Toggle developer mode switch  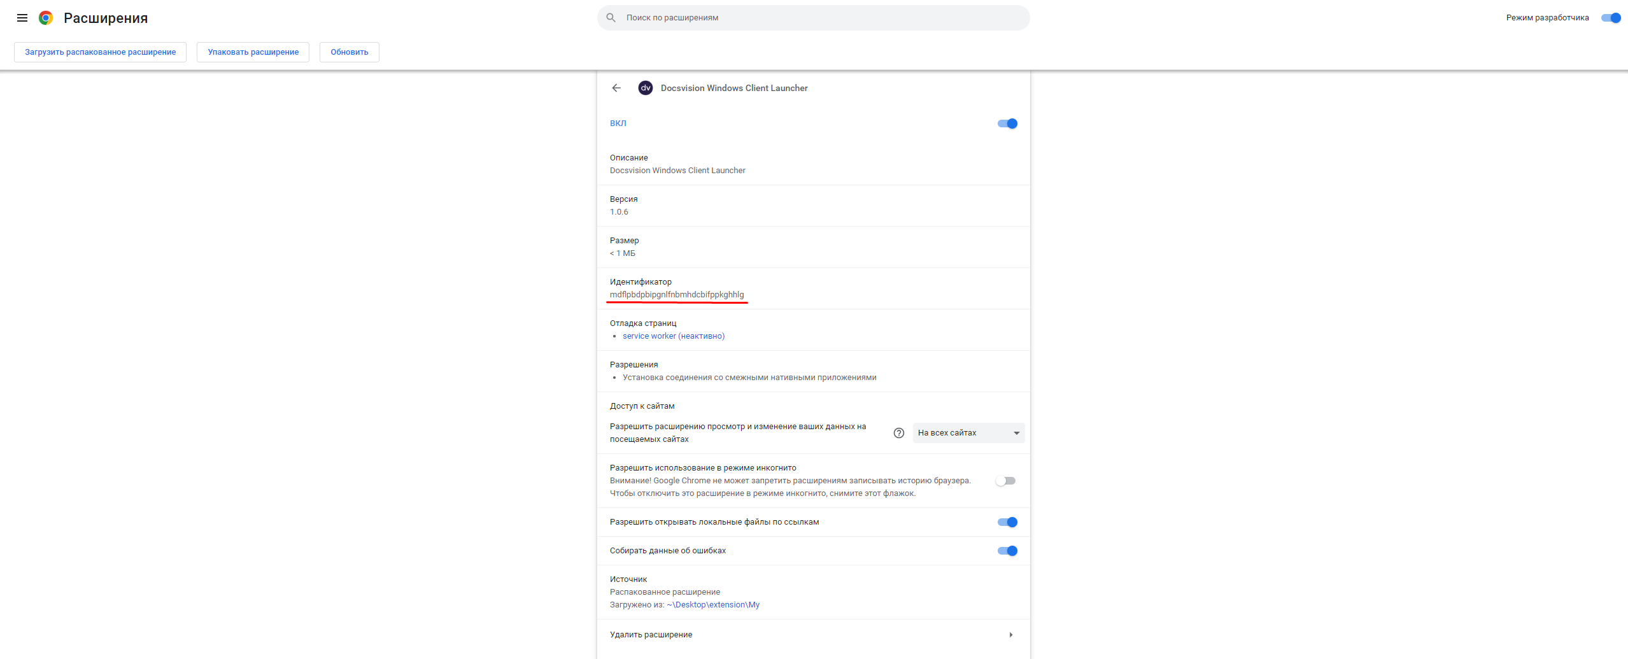pyautogui.click(x=1611, y=18)
